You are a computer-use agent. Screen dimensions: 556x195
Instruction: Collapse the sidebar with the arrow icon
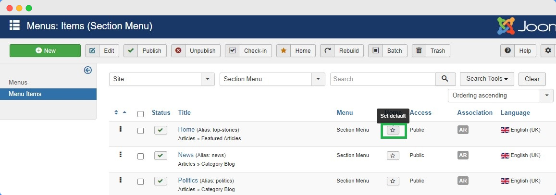tap(88, 70)
